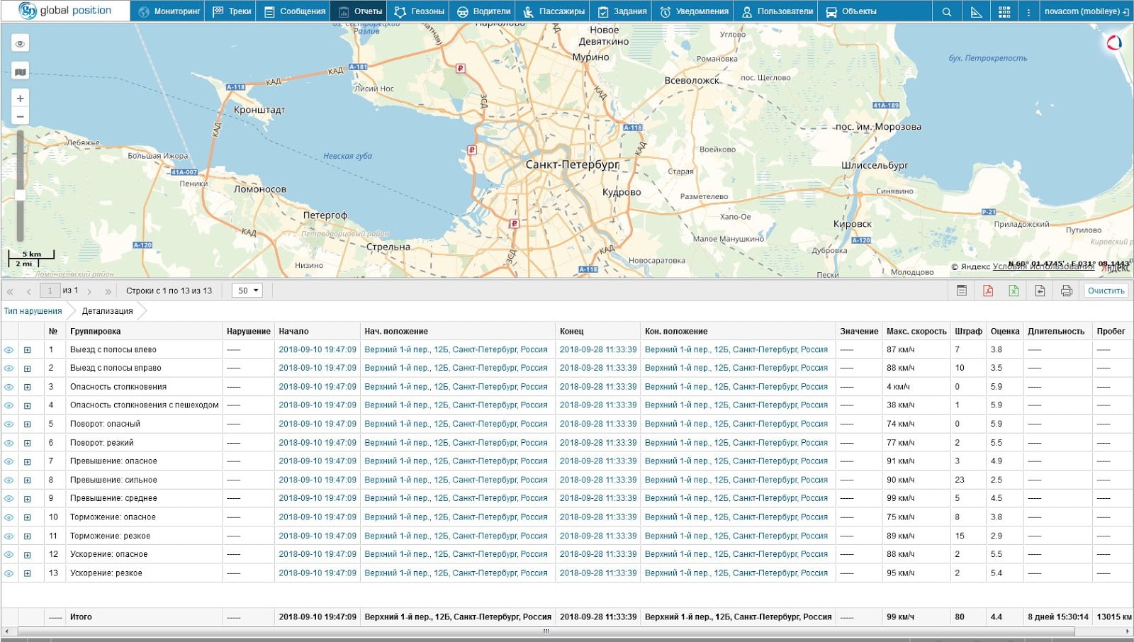Image resolution: width=1134 pixels, height=642 pixels.
Task: Toggle eye for row 13 'Ускорение: резкое'
Action: click(x=9, y=573)
